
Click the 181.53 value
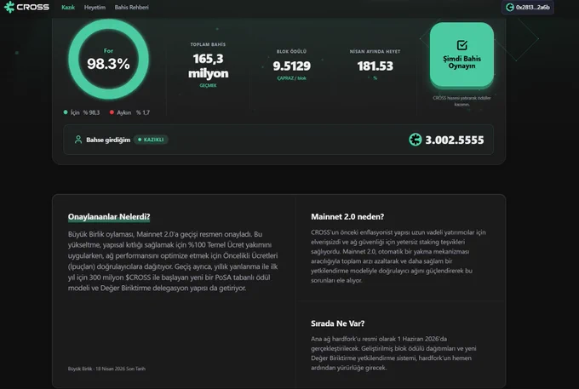coord(375,66)
